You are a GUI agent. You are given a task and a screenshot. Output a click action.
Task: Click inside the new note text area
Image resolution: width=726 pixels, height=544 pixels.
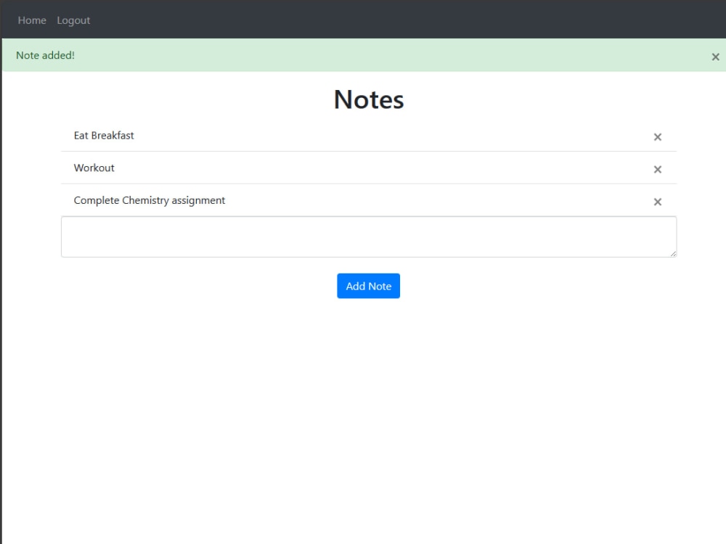click(x=368, y=236)
